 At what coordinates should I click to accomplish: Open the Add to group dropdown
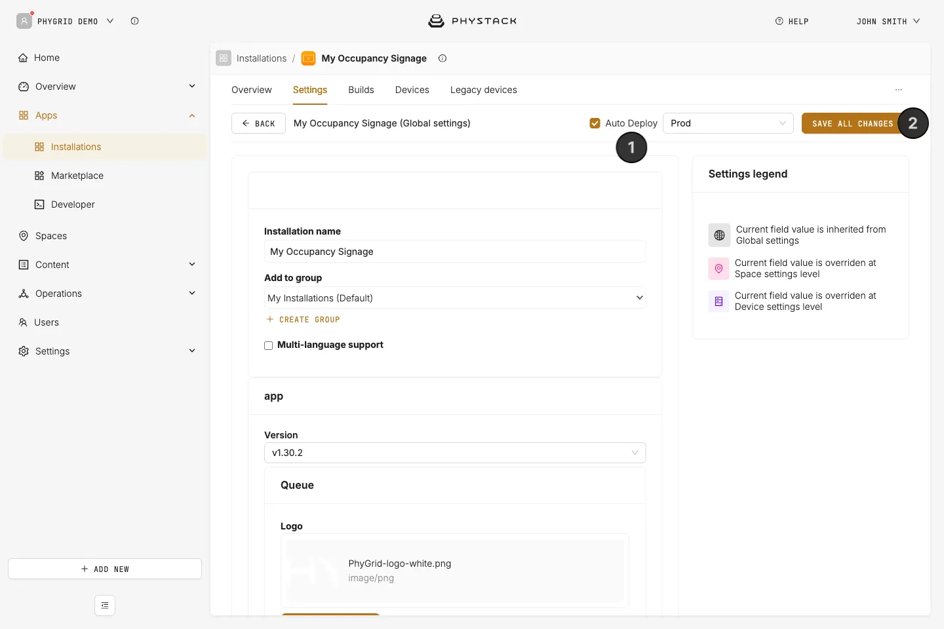click(x=455, y=298)
